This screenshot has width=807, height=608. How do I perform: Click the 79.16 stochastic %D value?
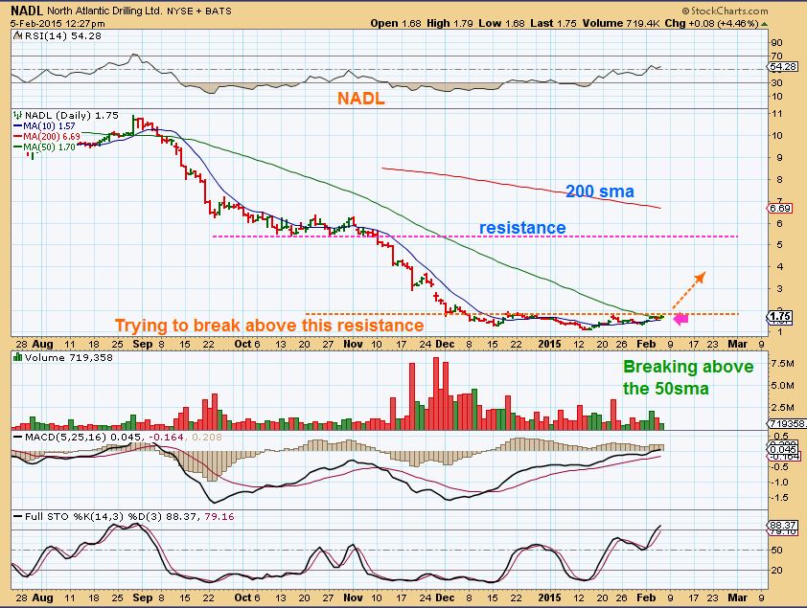(x=219, y=516)
